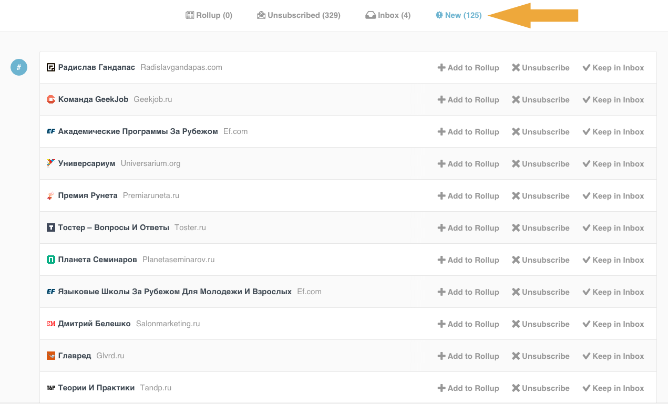Open the Inbox (4) tab
Image resolution: width=668 pixels, height=404 pixels.
point(388,15)
